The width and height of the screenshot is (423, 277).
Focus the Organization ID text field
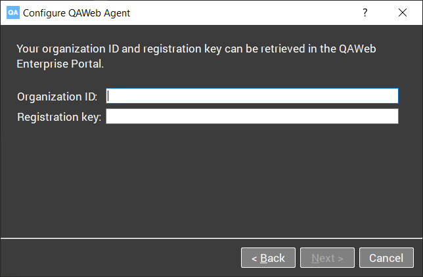coord(252,96)
